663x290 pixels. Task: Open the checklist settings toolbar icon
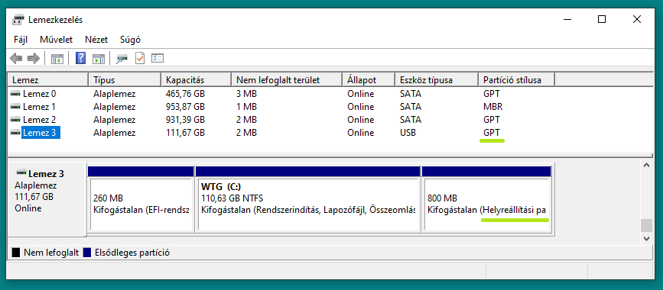pyautogui.click(x=158, y=58)
